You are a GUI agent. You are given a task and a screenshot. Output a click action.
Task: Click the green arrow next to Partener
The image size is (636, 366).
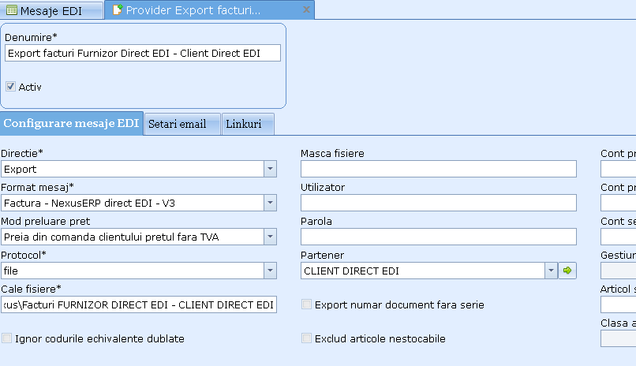tap(567, 271)
